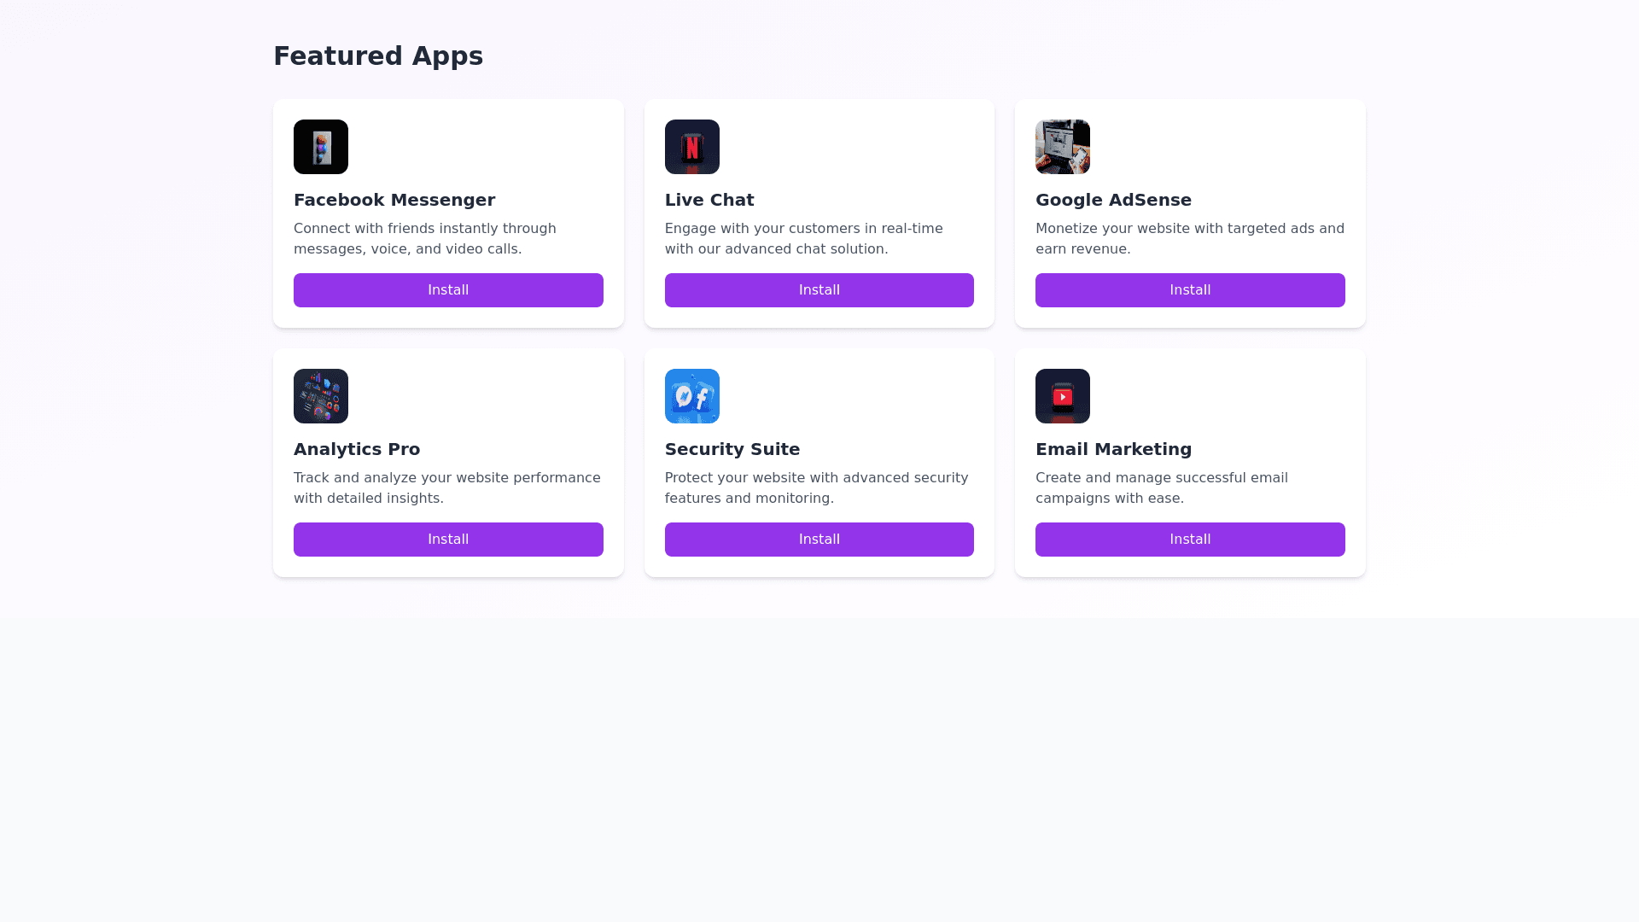Select the Analytics Pro title
Image resolution: width=1639 pixels, height=922 pixels.
357,449
